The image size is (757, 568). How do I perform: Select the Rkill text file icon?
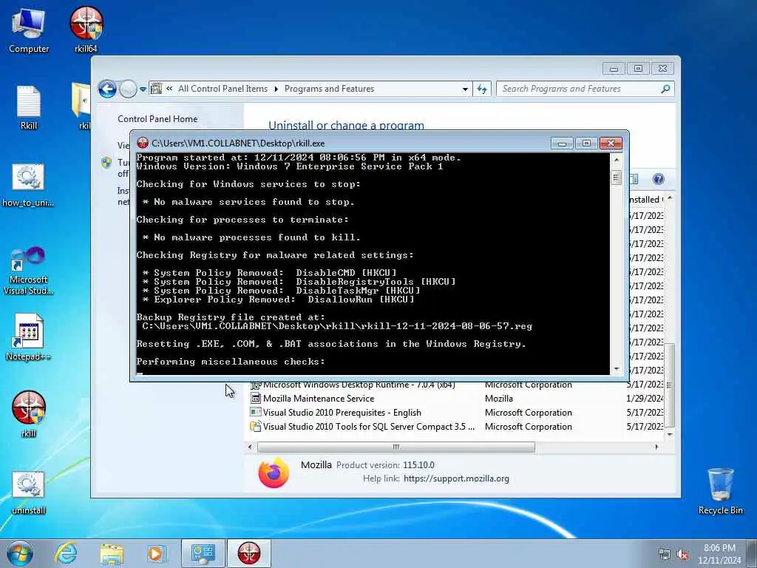tap(29, 107)
